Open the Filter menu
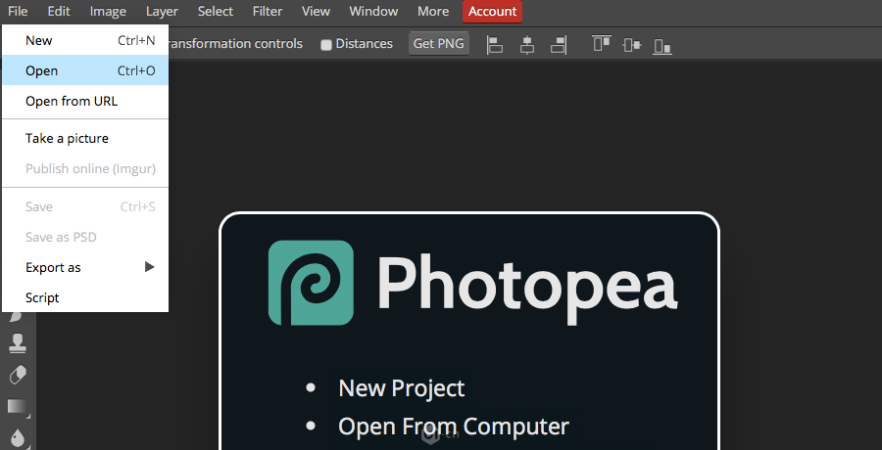Image resolution: width=882 pixels, height=450 pixels. 268,11
